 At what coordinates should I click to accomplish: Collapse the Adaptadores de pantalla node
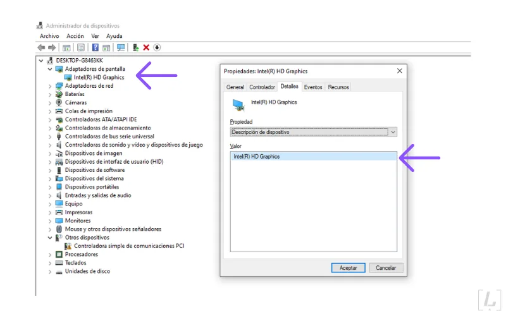(50, 69)
